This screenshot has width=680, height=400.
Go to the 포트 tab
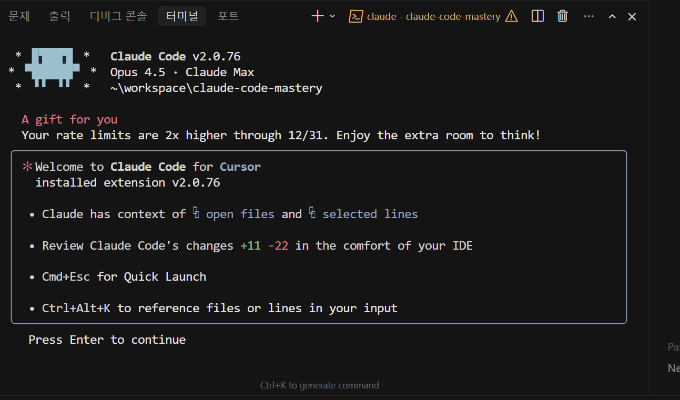click(x=228, y=16)
